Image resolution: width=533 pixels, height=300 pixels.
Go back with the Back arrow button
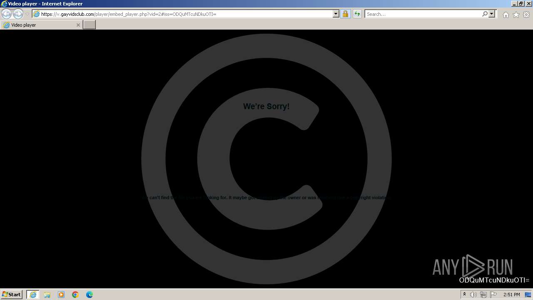point(7,14)
